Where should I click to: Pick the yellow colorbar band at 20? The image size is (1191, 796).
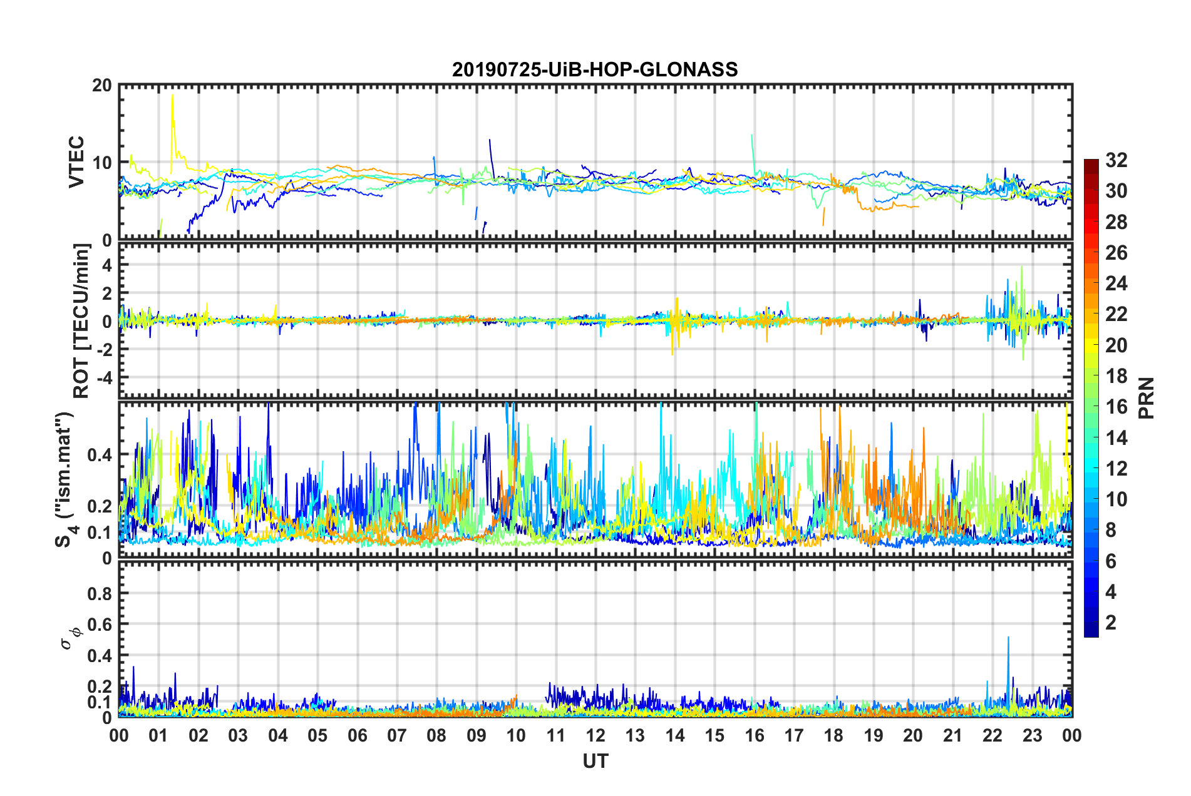point(1091,345)
